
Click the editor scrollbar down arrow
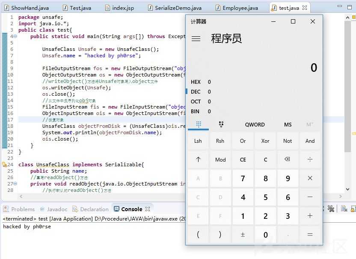tap(347, 189)
